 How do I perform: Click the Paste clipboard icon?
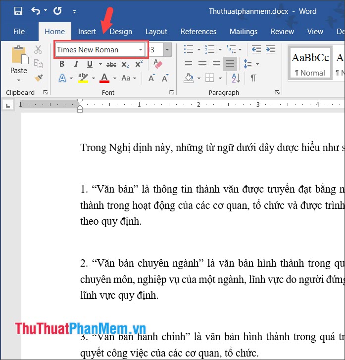(20, 55)
